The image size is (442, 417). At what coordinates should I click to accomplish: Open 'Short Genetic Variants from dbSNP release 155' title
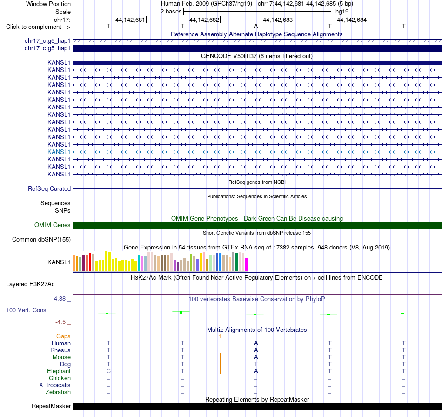pyautogui.click(x=257, y=233)
